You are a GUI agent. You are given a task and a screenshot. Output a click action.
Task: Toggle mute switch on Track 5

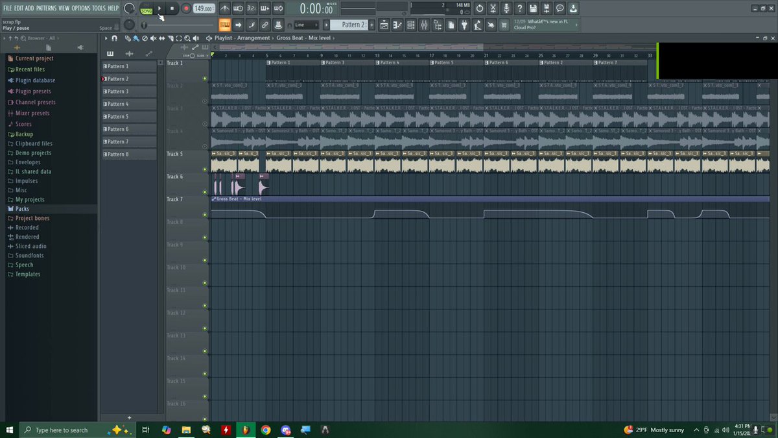pyautogui.click(x=205, y=169)
